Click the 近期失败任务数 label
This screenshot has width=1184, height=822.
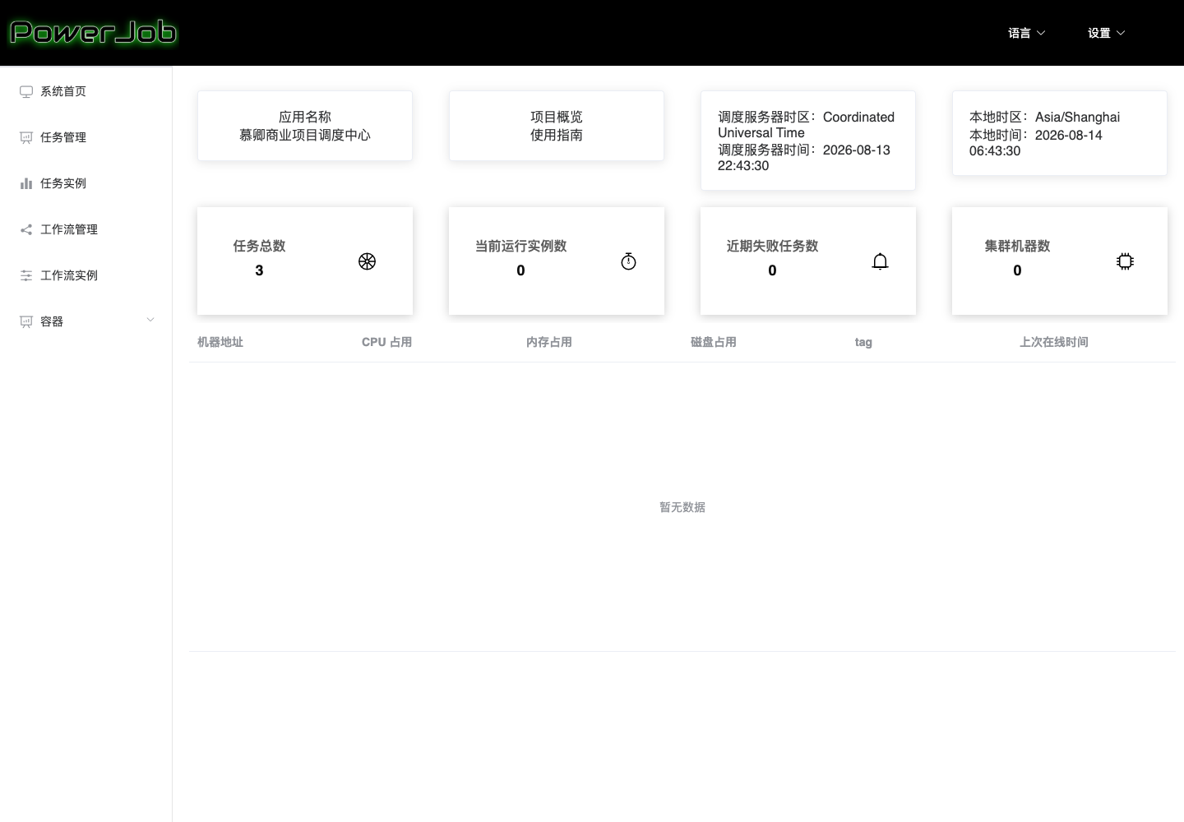[772, 246]
